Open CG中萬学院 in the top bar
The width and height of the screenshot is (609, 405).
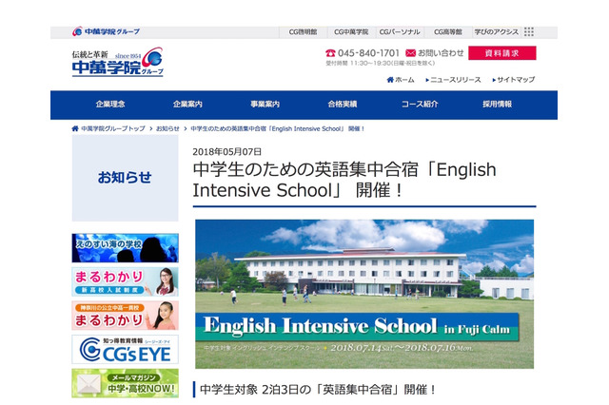tap(351, 31)
